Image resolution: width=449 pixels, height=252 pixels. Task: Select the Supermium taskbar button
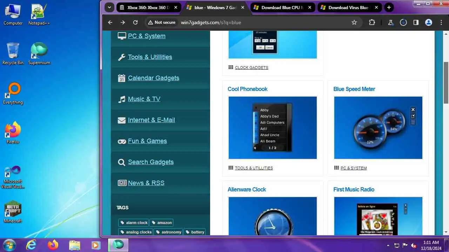click(x=118, y=245)
